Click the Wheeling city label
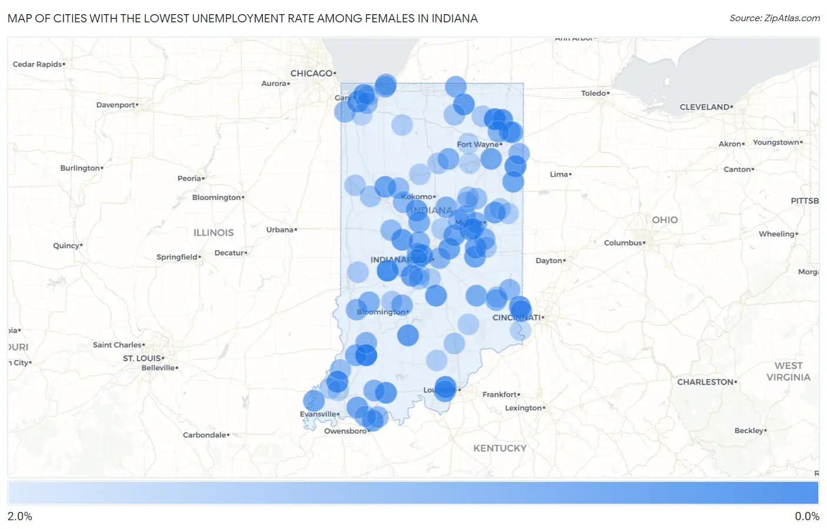The image size is (827, 529). tap(776, 234)
